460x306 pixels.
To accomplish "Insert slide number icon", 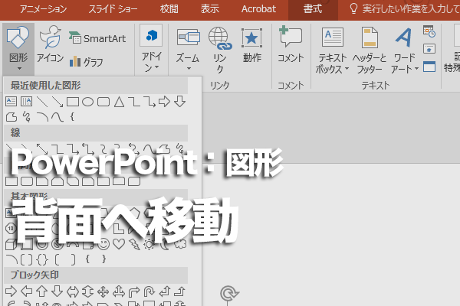I will click(x=429, y=49).
